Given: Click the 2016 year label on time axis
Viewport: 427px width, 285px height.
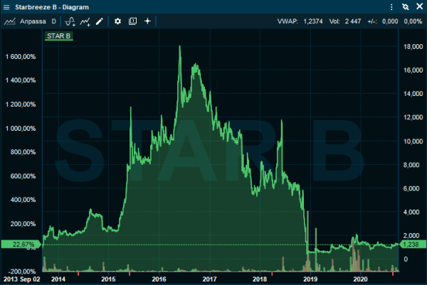Looking at the screenshot, I should pos(159,279).
